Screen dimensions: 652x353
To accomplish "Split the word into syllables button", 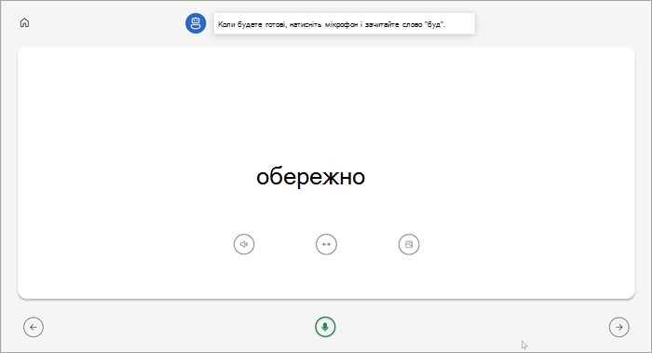I will pyautogui.click(x=326, y=244).
